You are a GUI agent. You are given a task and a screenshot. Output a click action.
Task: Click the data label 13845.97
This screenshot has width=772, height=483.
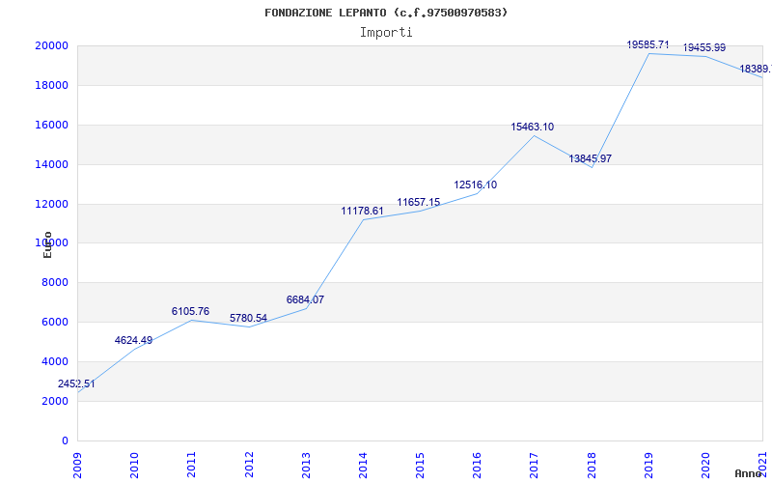coord(591,158)
